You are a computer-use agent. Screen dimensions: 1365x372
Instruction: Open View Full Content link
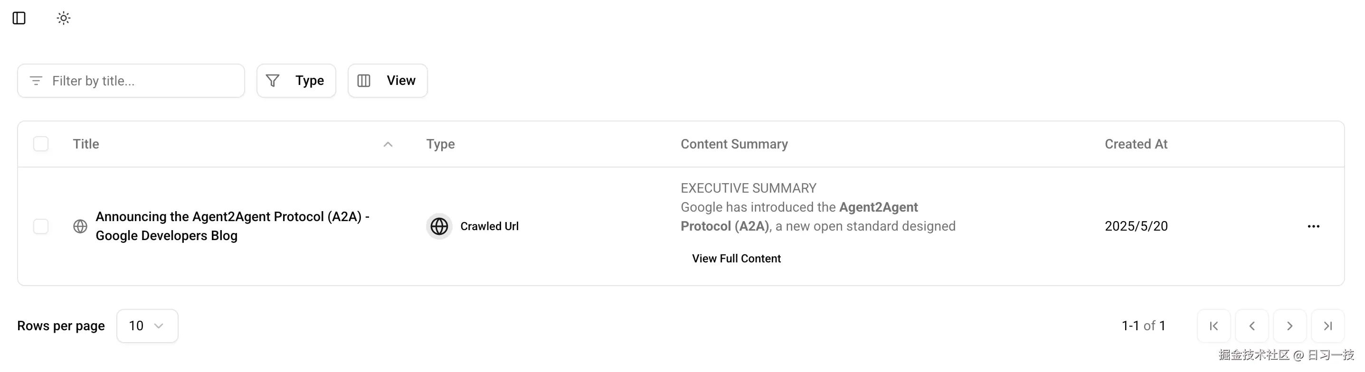click(736, 258)
